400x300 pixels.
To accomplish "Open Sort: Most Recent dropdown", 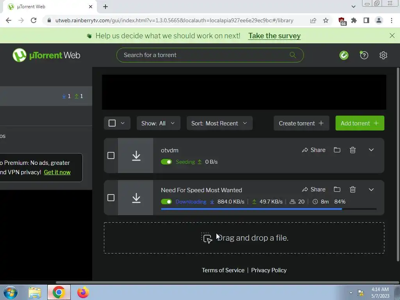I will pos(220,123).
